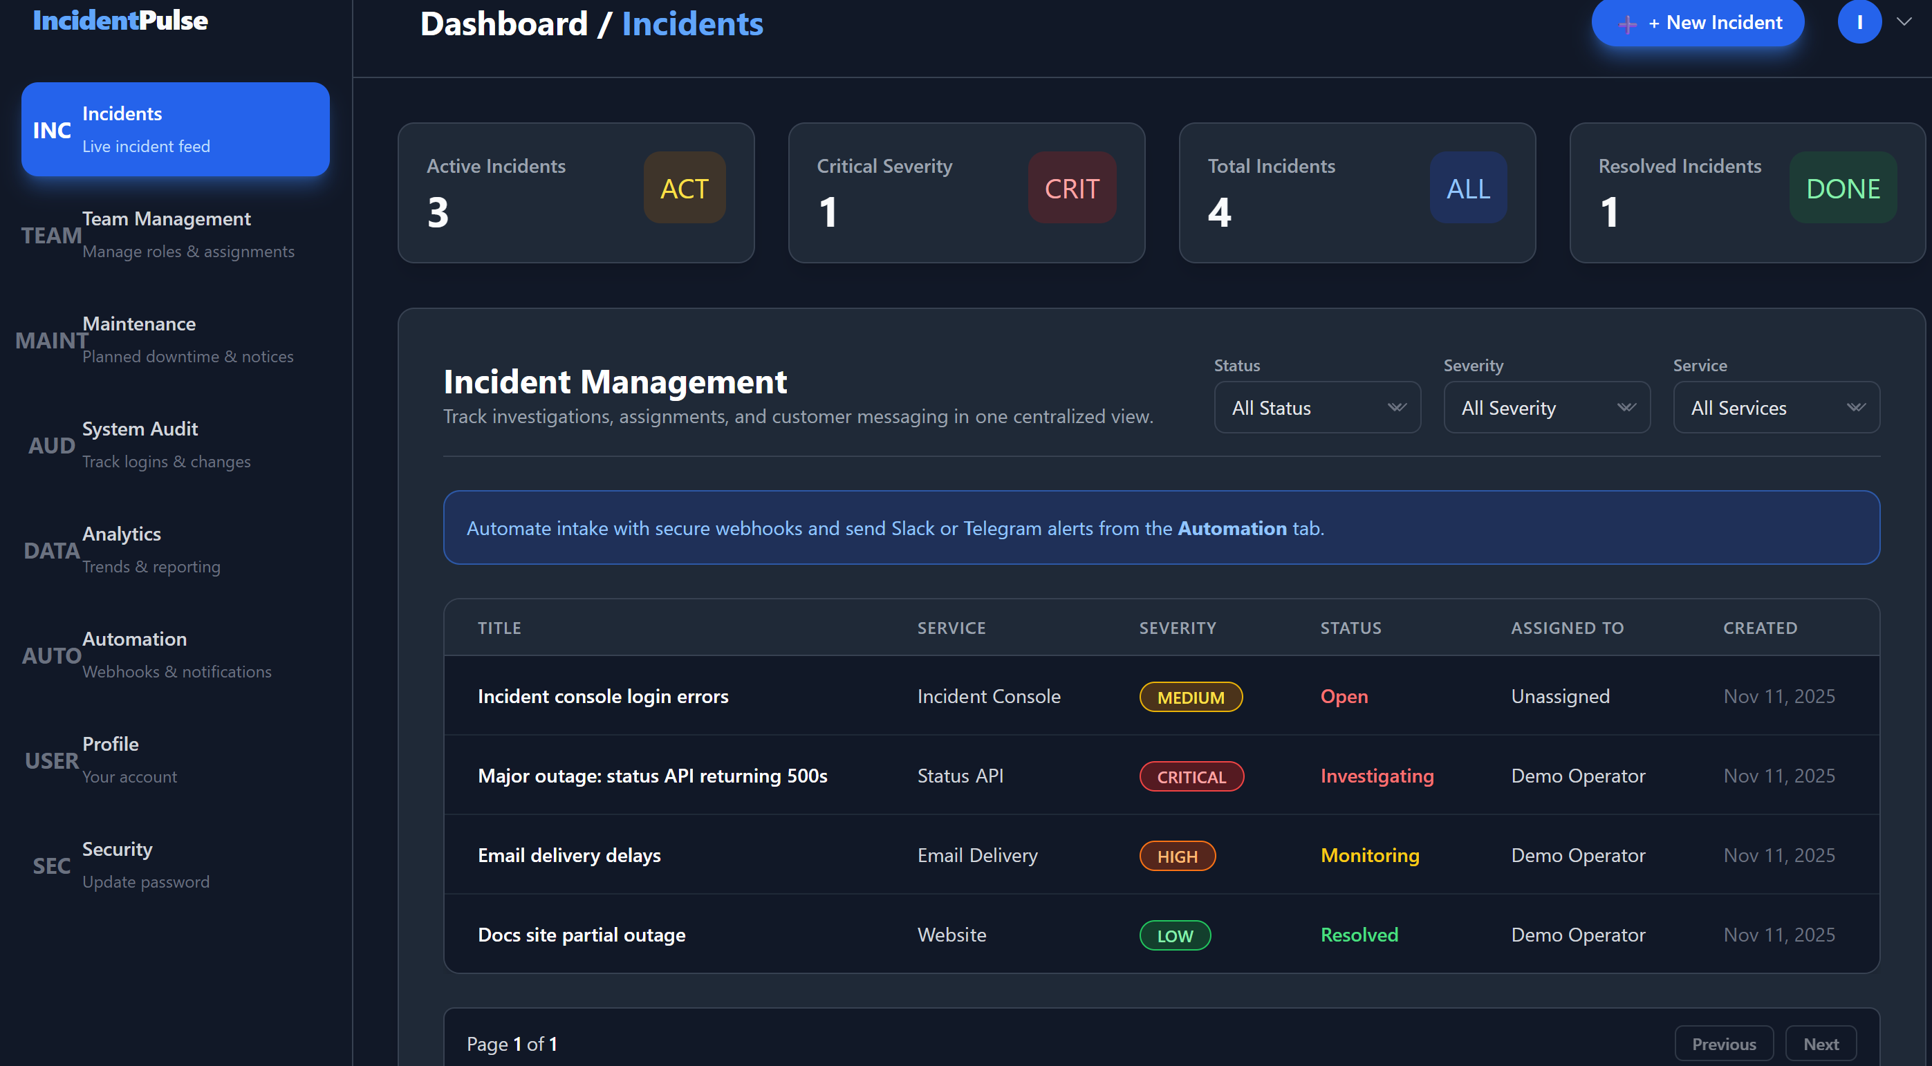This screenshot has width=1932, height=1066.
Task: Open Automation via the AUTO icon
Action: point(50,655)
